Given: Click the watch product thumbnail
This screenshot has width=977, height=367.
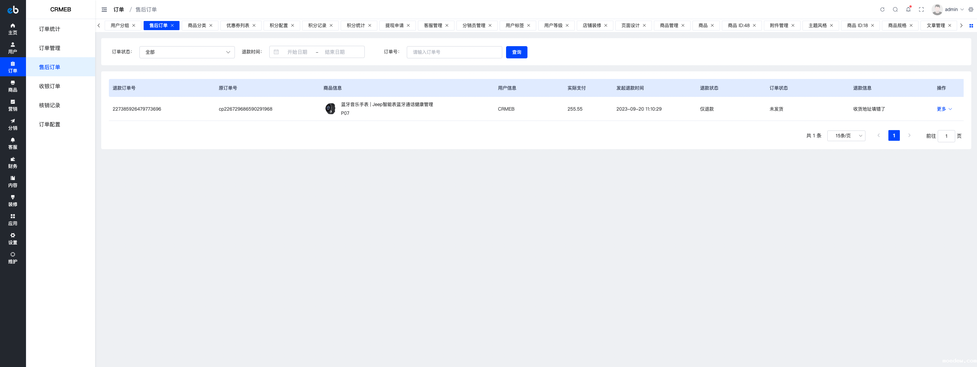Looking at the screenshot, I should [x=330, y=109].
